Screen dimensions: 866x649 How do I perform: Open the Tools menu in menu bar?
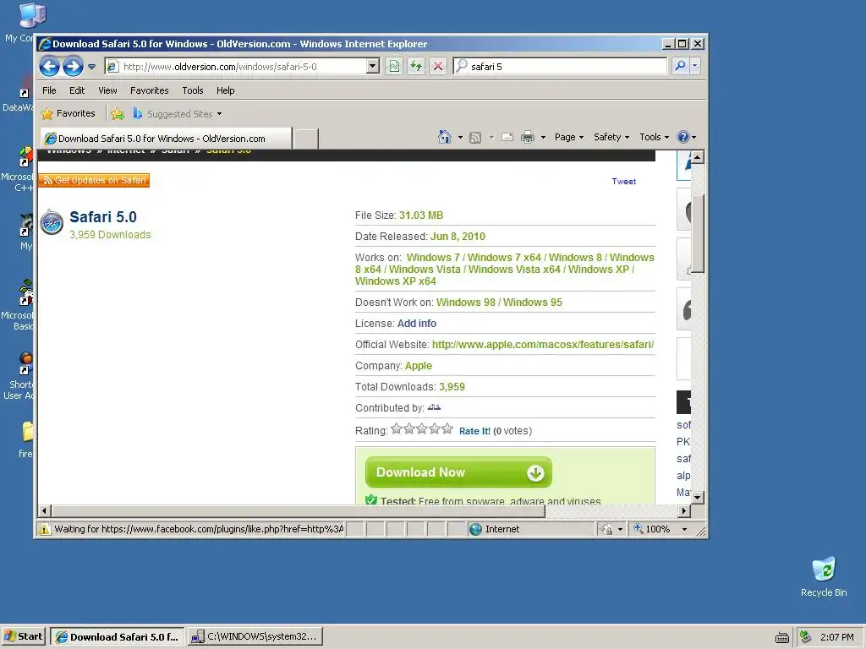(193, 90)
